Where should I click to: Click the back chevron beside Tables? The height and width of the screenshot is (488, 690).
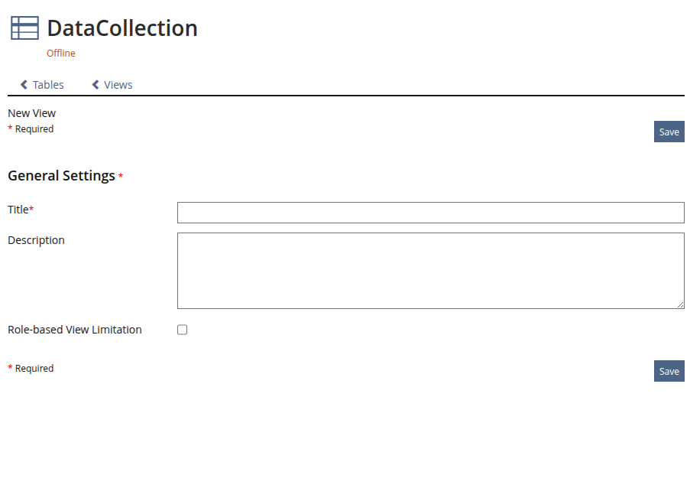point(24,85)
